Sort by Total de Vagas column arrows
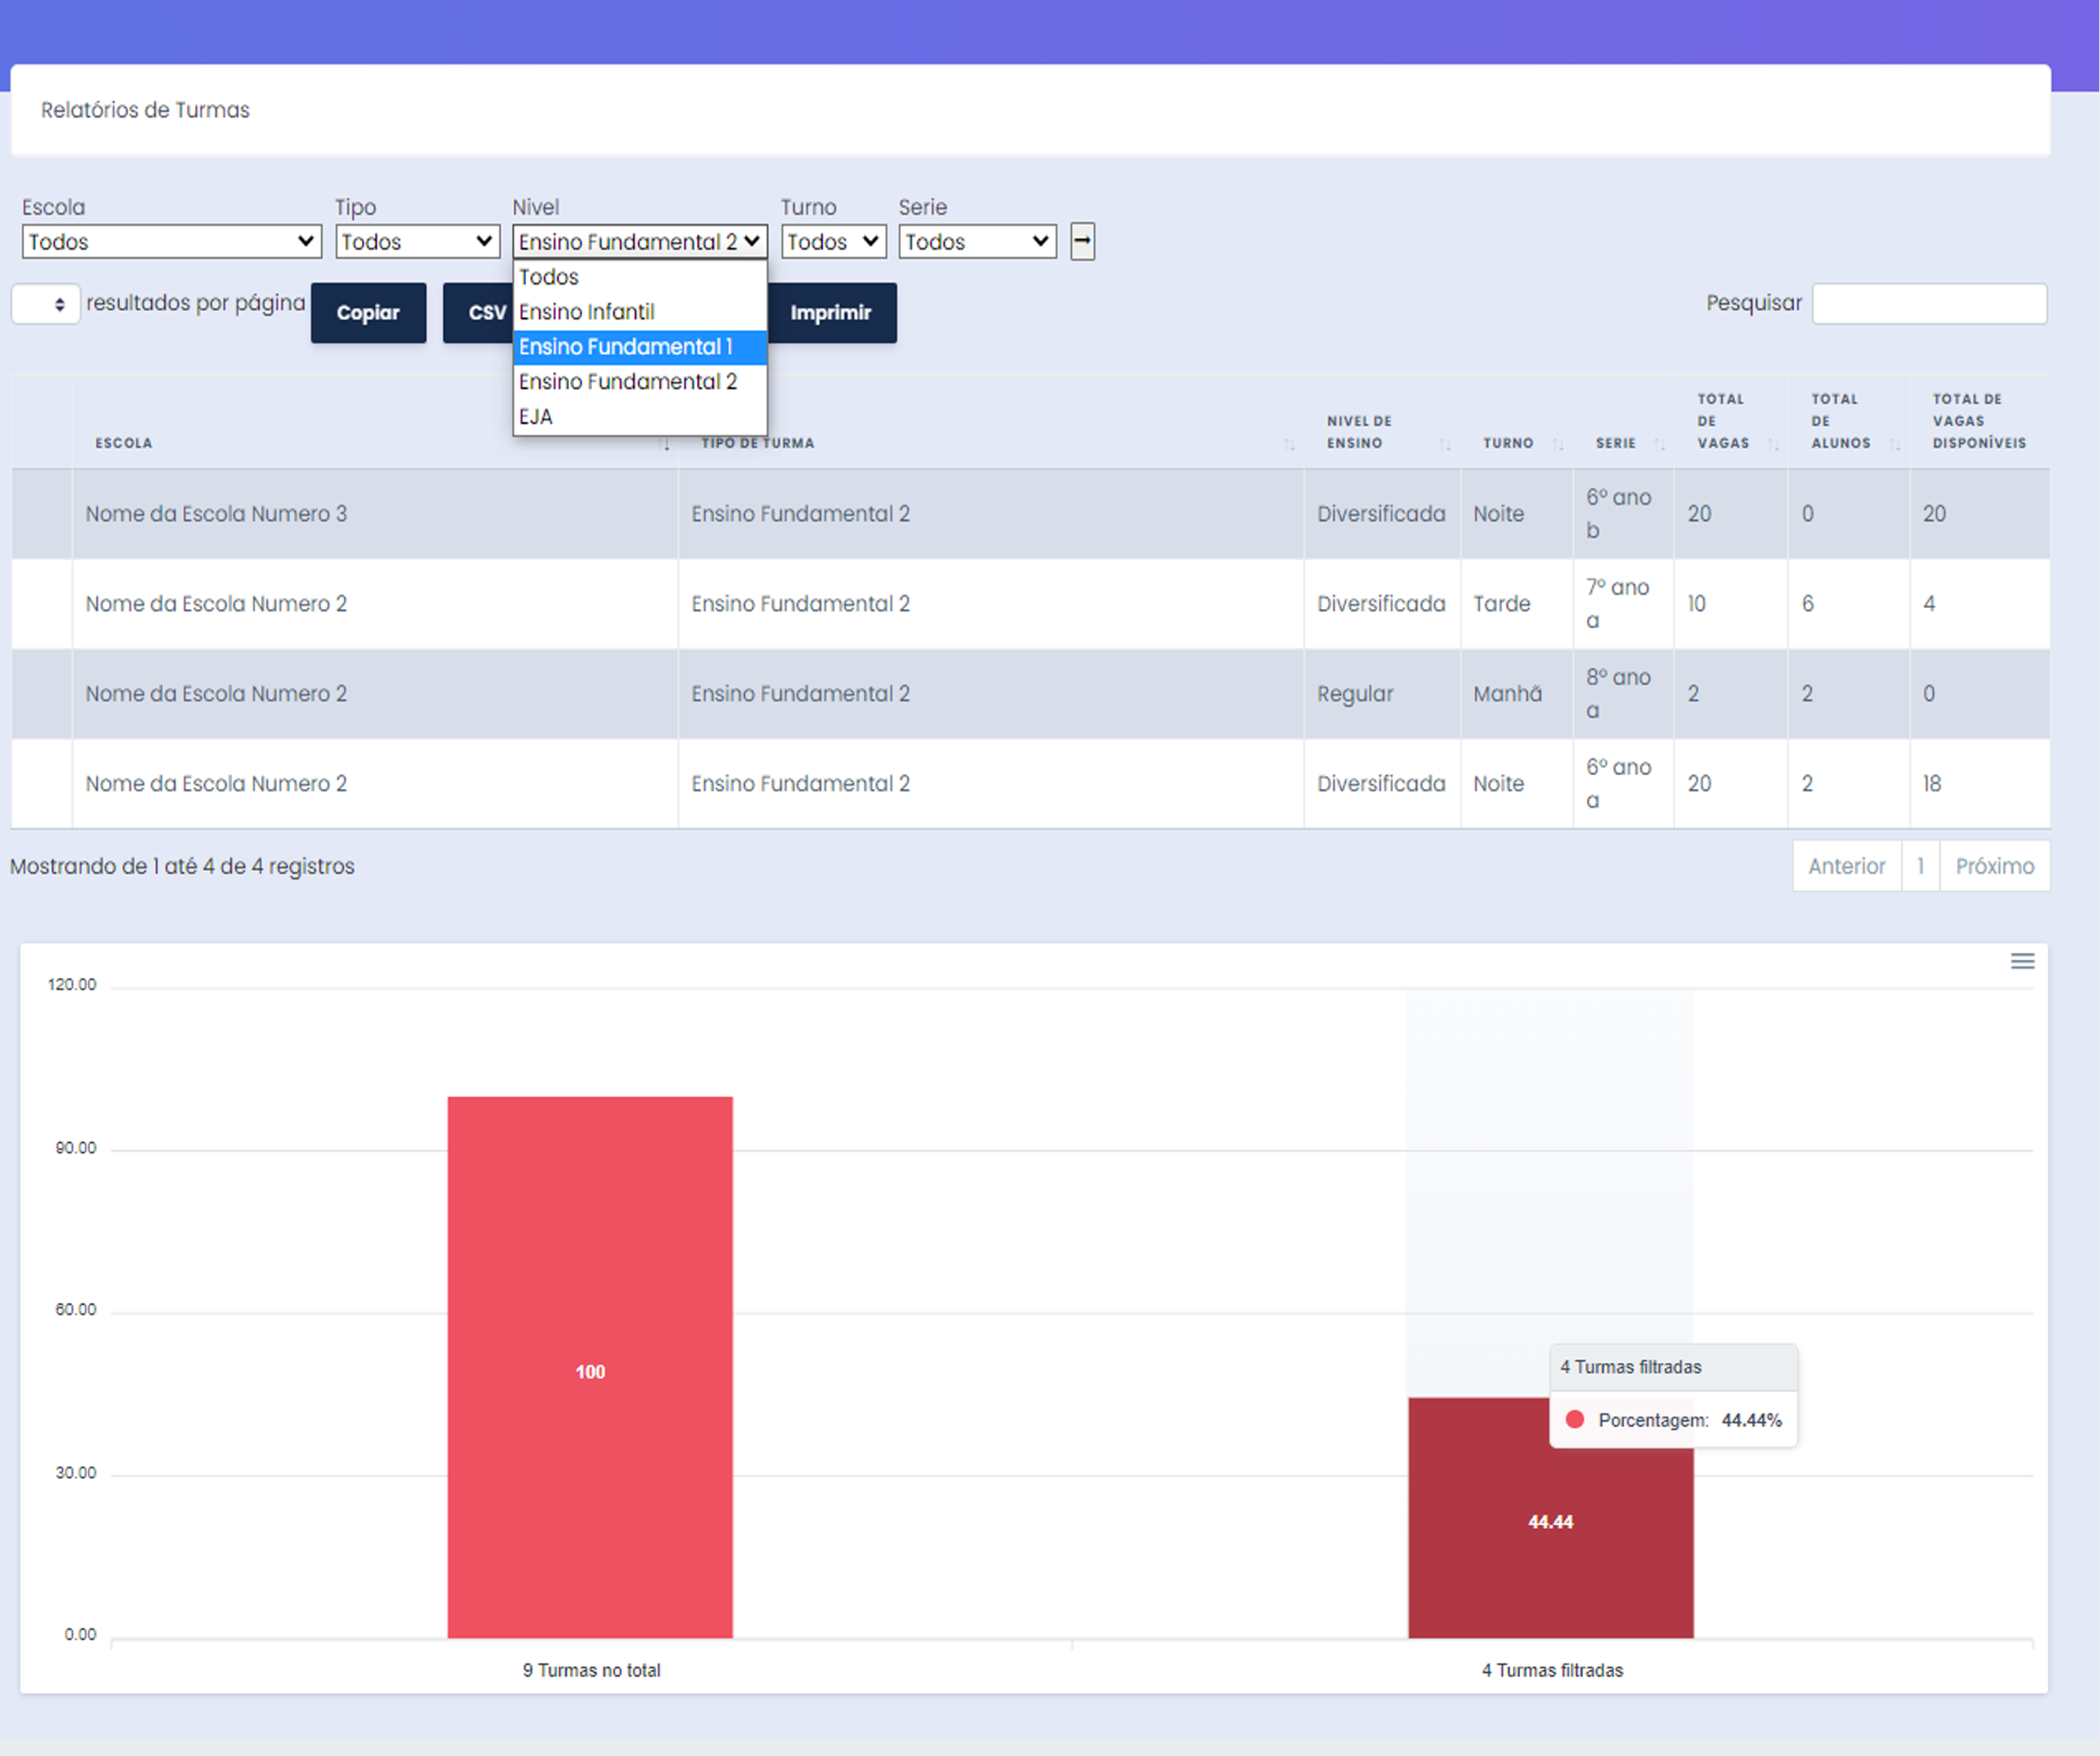Viewport: 2100px width, 1756px height. point(1773,444)
